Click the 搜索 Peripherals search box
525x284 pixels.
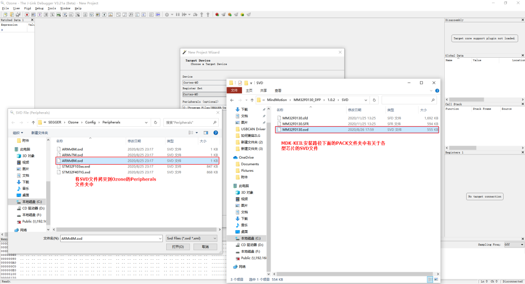click(191, 122)
